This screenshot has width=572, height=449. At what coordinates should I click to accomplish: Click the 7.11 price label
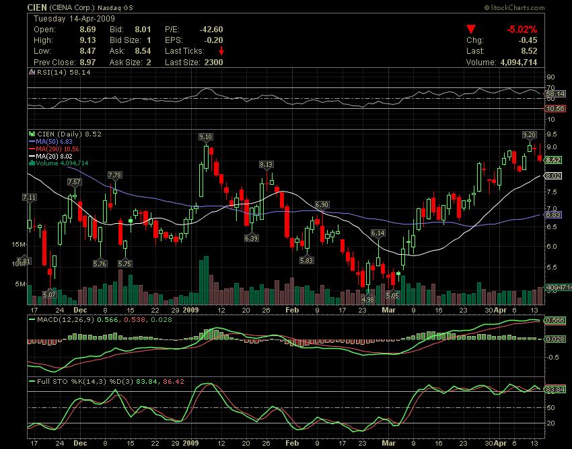point(29,198)
